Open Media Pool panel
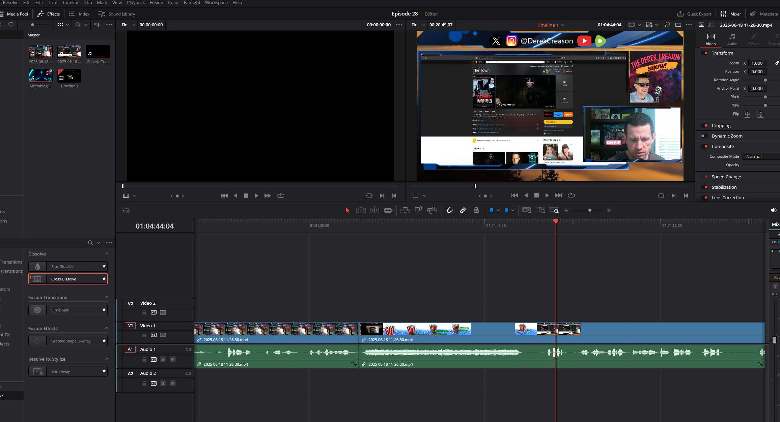 tap(14, 14)
